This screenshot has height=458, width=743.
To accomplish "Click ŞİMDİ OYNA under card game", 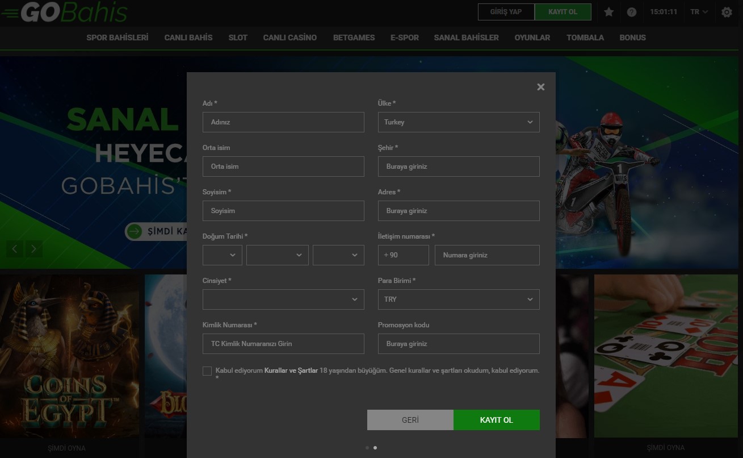I will 665,448.
